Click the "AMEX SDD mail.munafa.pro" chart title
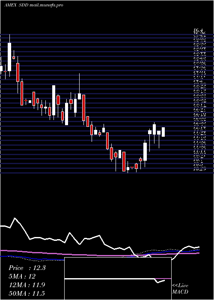The height and width of the screenshot is (300, 214). pos(34,5)
